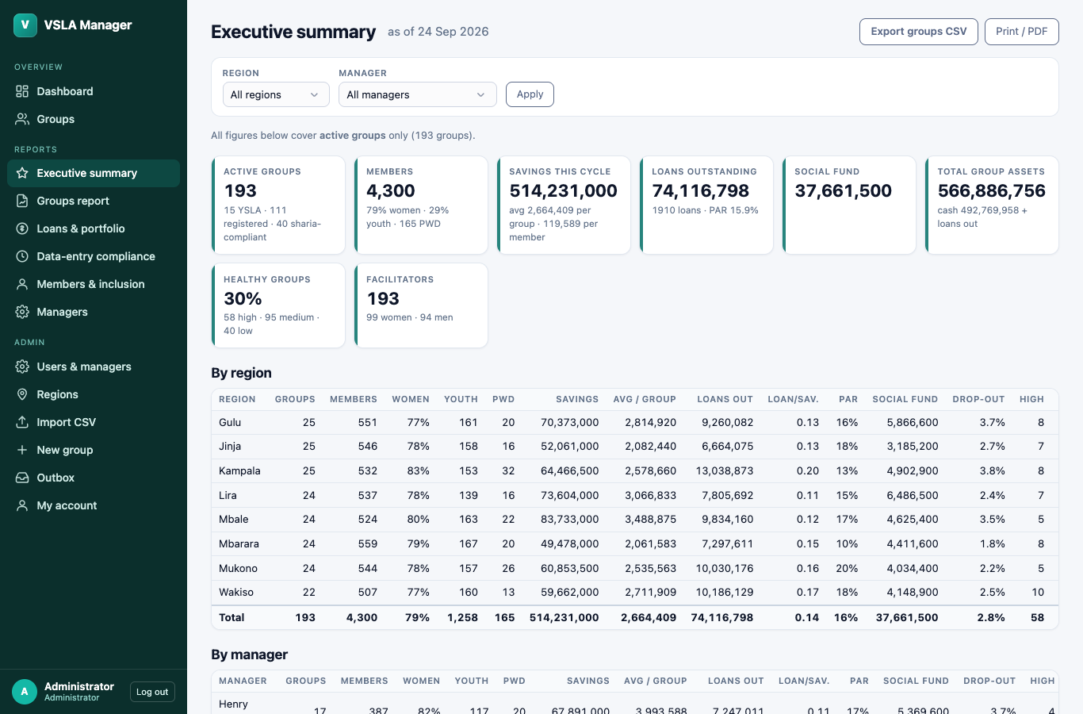Log out of the Administrator account
This screenshot has height=714, width=1083.
[152, 692]
